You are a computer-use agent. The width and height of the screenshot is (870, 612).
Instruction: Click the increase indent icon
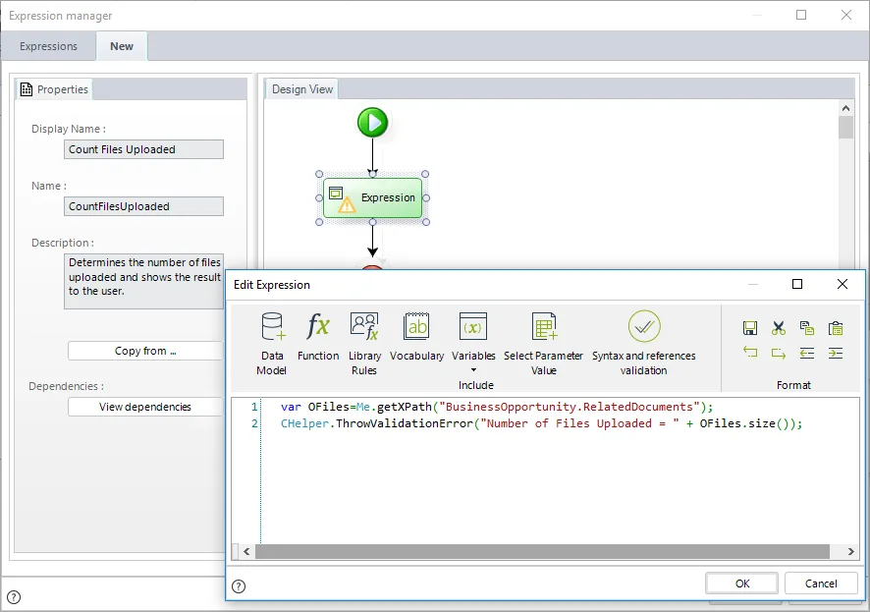836,353
